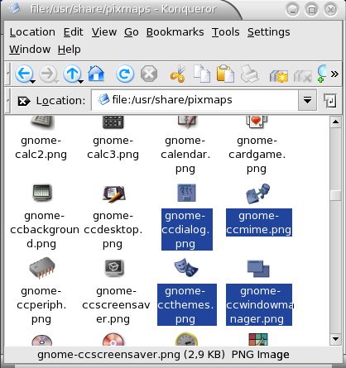
Task: Click in the location URL field
Action: point(195,100)
